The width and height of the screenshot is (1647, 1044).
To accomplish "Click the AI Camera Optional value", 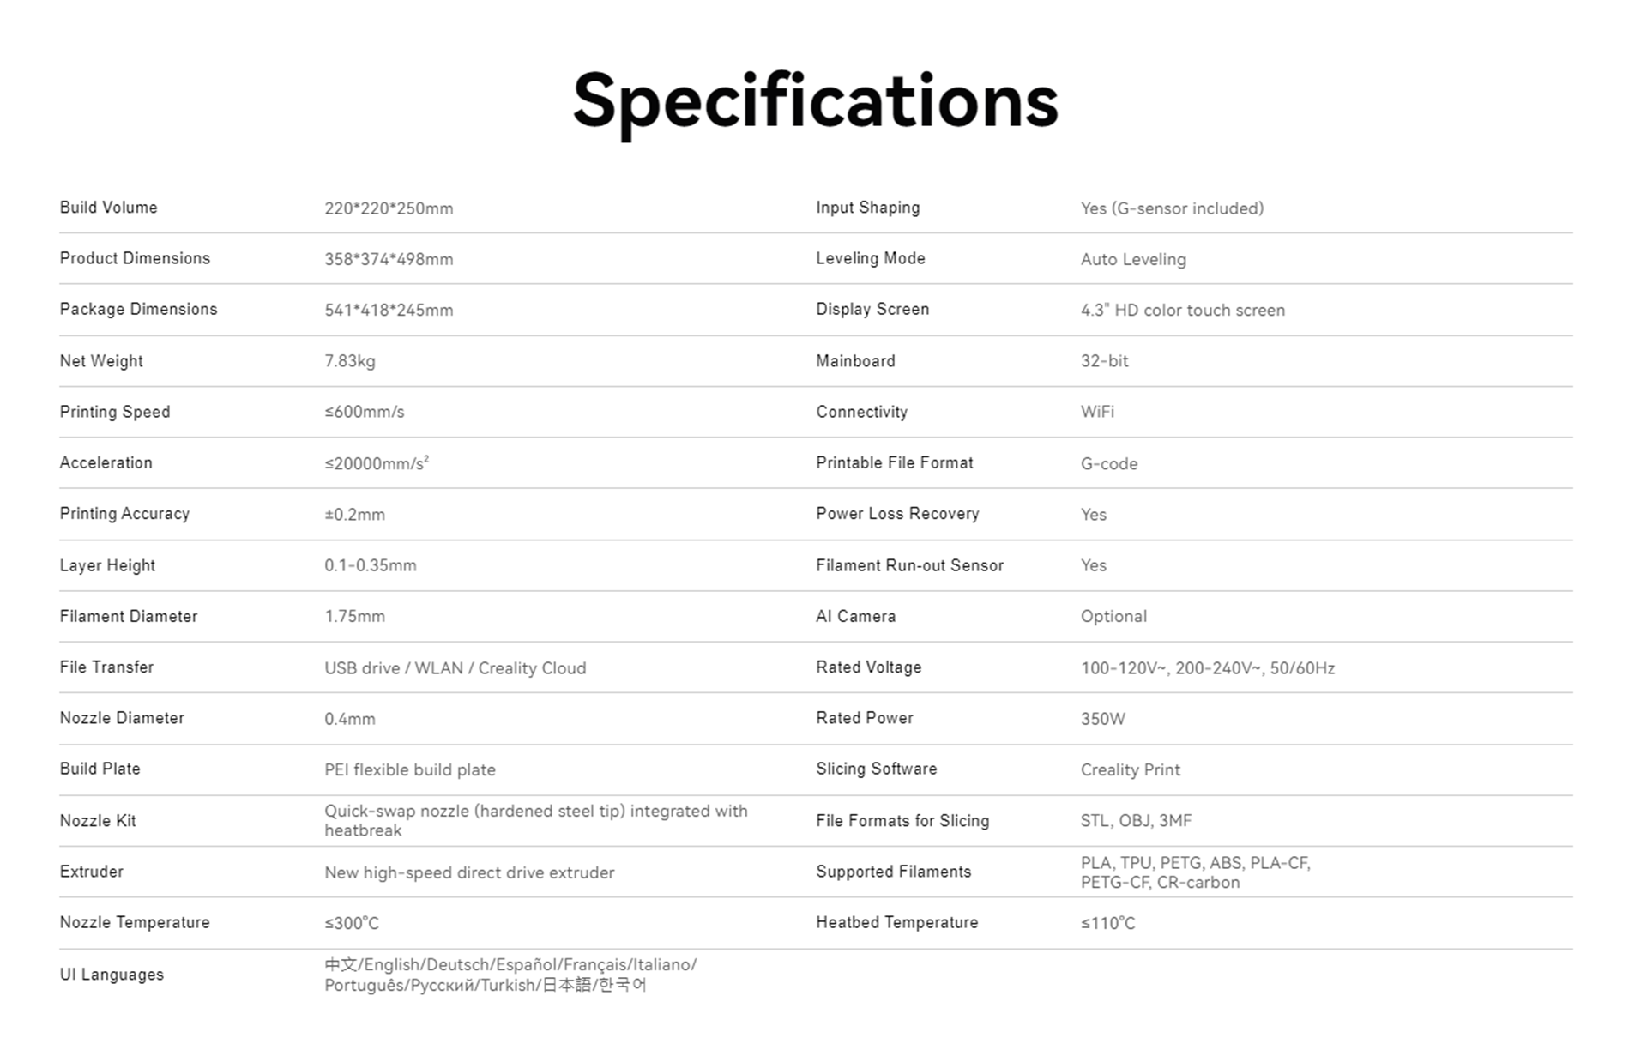I will [x=1113, y=616].
